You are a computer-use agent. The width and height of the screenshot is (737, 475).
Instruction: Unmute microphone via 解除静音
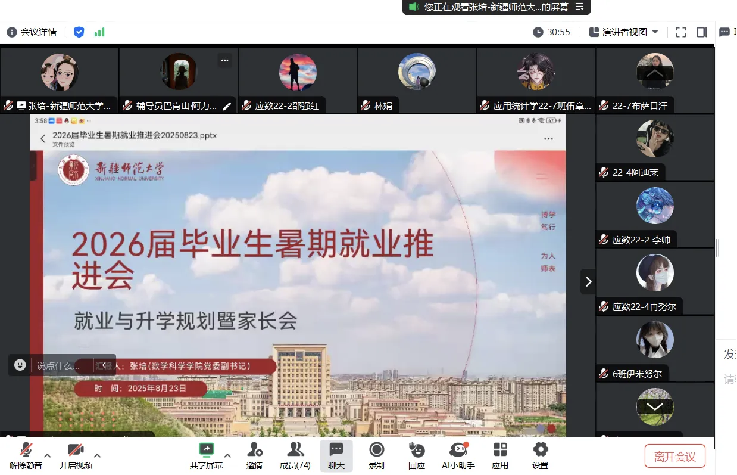pyautogui.click(x=26, y=456)
